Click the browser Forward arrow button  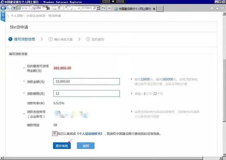pos(10,8)
